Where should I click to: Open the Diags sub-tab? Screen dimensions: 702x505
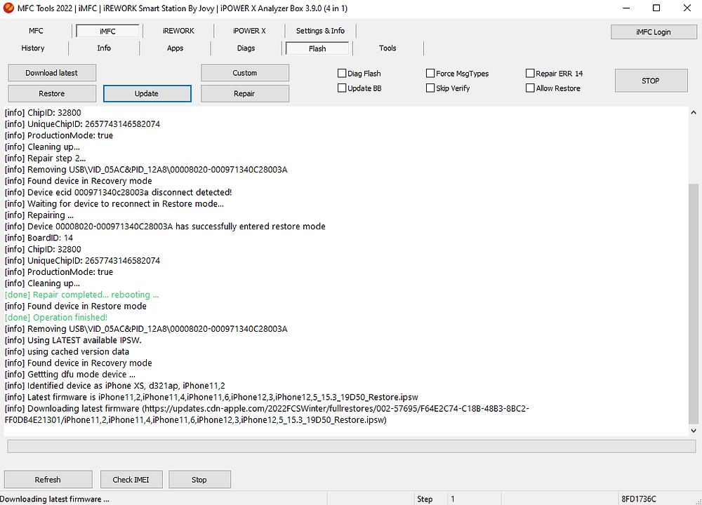[246, 48]
